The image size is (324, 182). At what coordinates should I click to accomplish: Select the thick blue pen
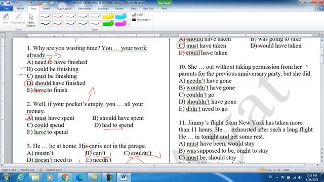pyautogui.click(x=70, y=23)
